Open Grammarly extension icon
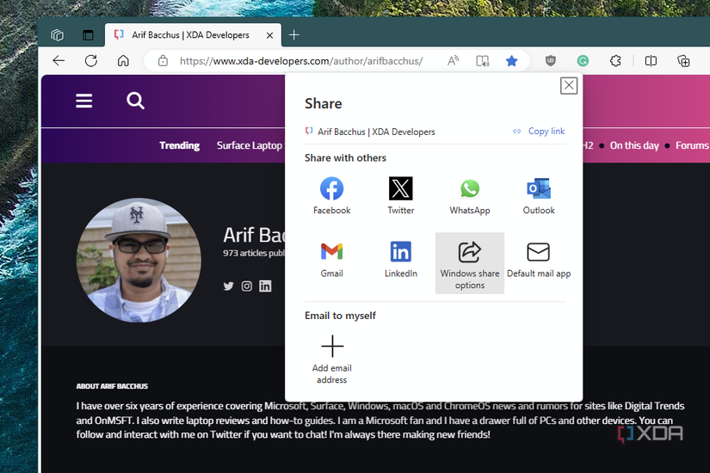 point(583,61)
